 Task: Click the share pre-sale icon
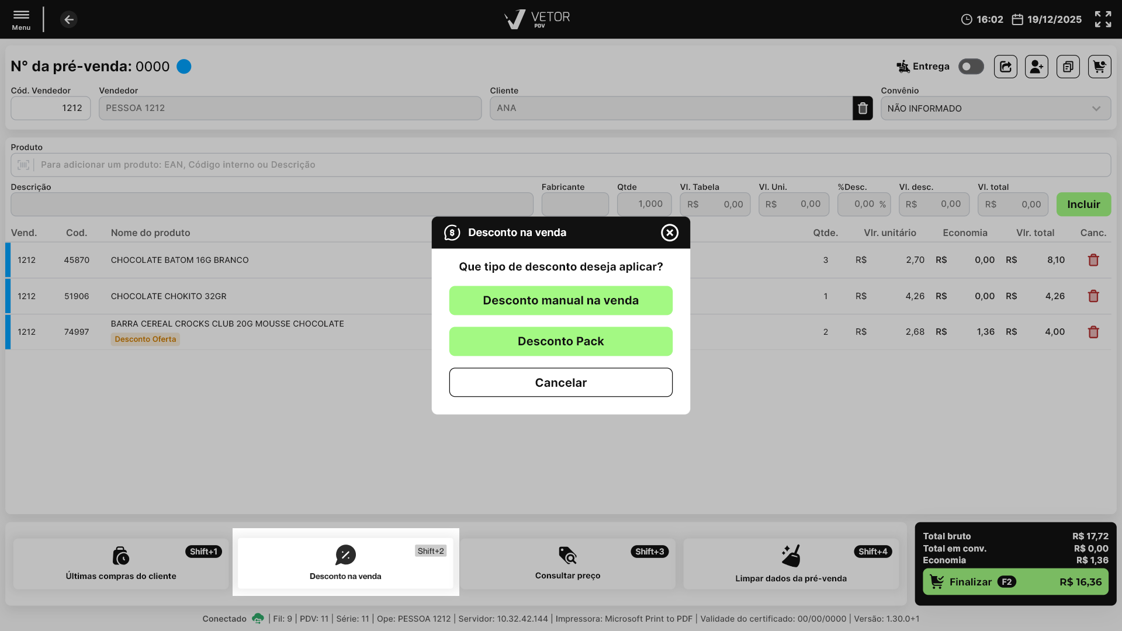pyautogui.click(x=1005, y=67)
